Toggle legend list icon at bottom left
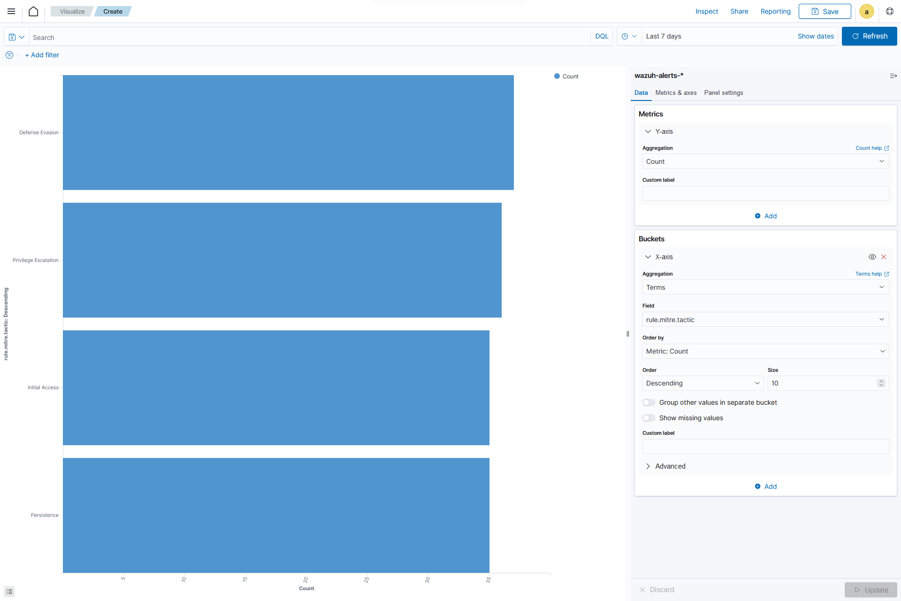Screen dimensions: 901x601 9,592
